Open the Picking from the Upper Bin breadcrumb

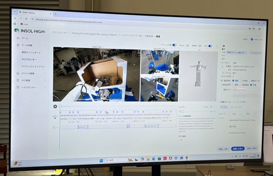[x=106, y=34]
